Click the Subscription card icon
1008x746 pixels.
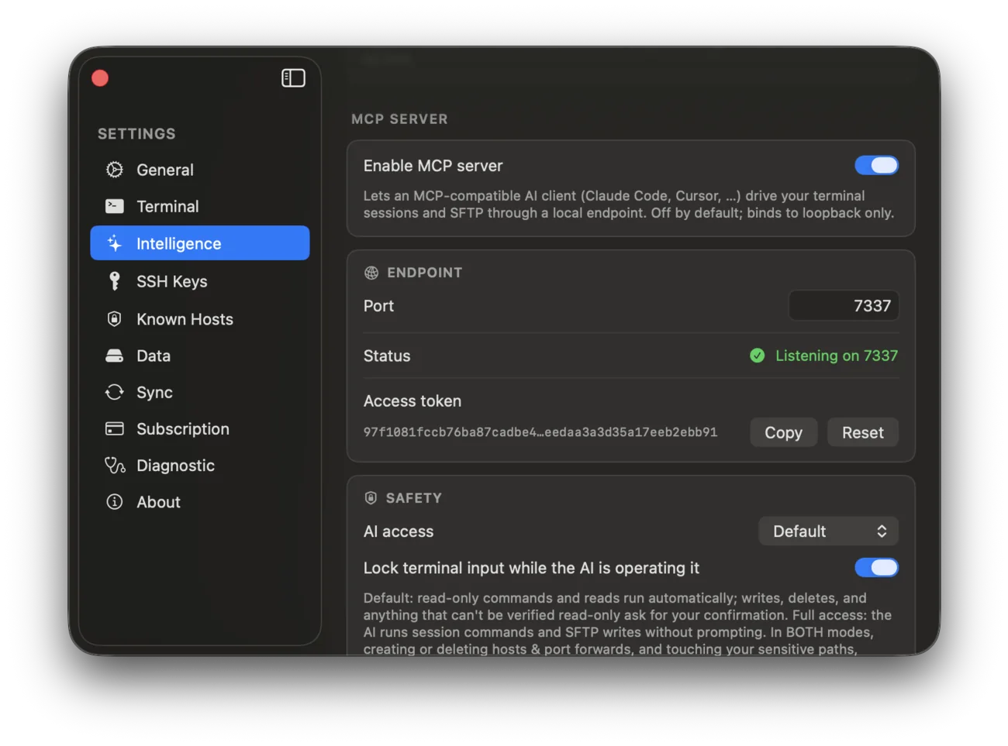(x=115, y=428)
